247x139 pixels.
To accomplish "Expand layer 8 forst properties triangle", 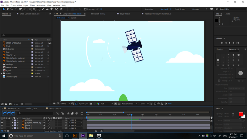I will [x=13, y=128].
